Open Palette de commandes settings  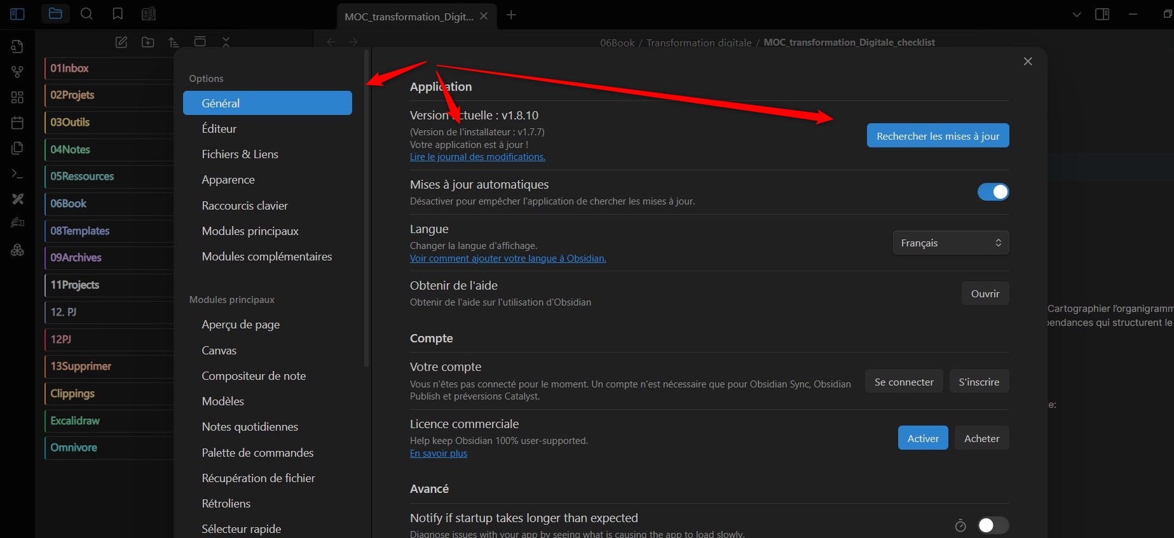coord(268,453)
